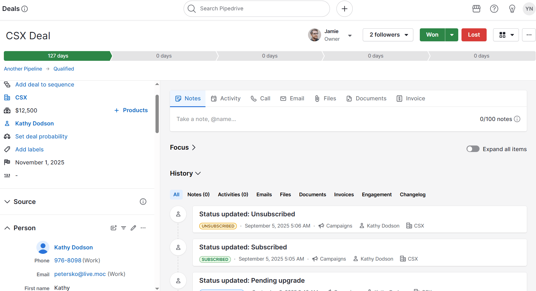Edit person details with the pencil icon
536x291 pixels.
tap(133, 228)
